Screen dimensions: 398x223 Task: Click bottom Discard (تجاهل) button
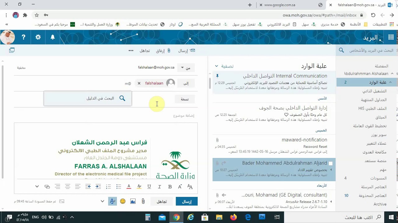point(161,202)
